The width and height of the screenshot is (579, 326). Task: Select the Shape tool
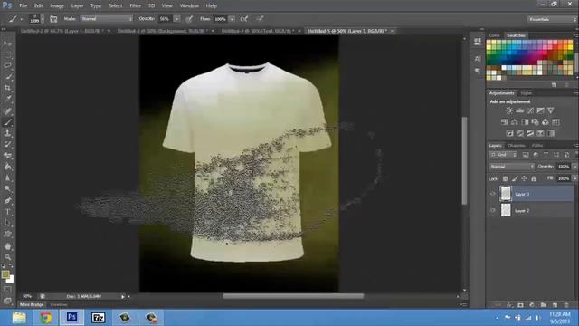pyautogui.click(x=7, y=235)
